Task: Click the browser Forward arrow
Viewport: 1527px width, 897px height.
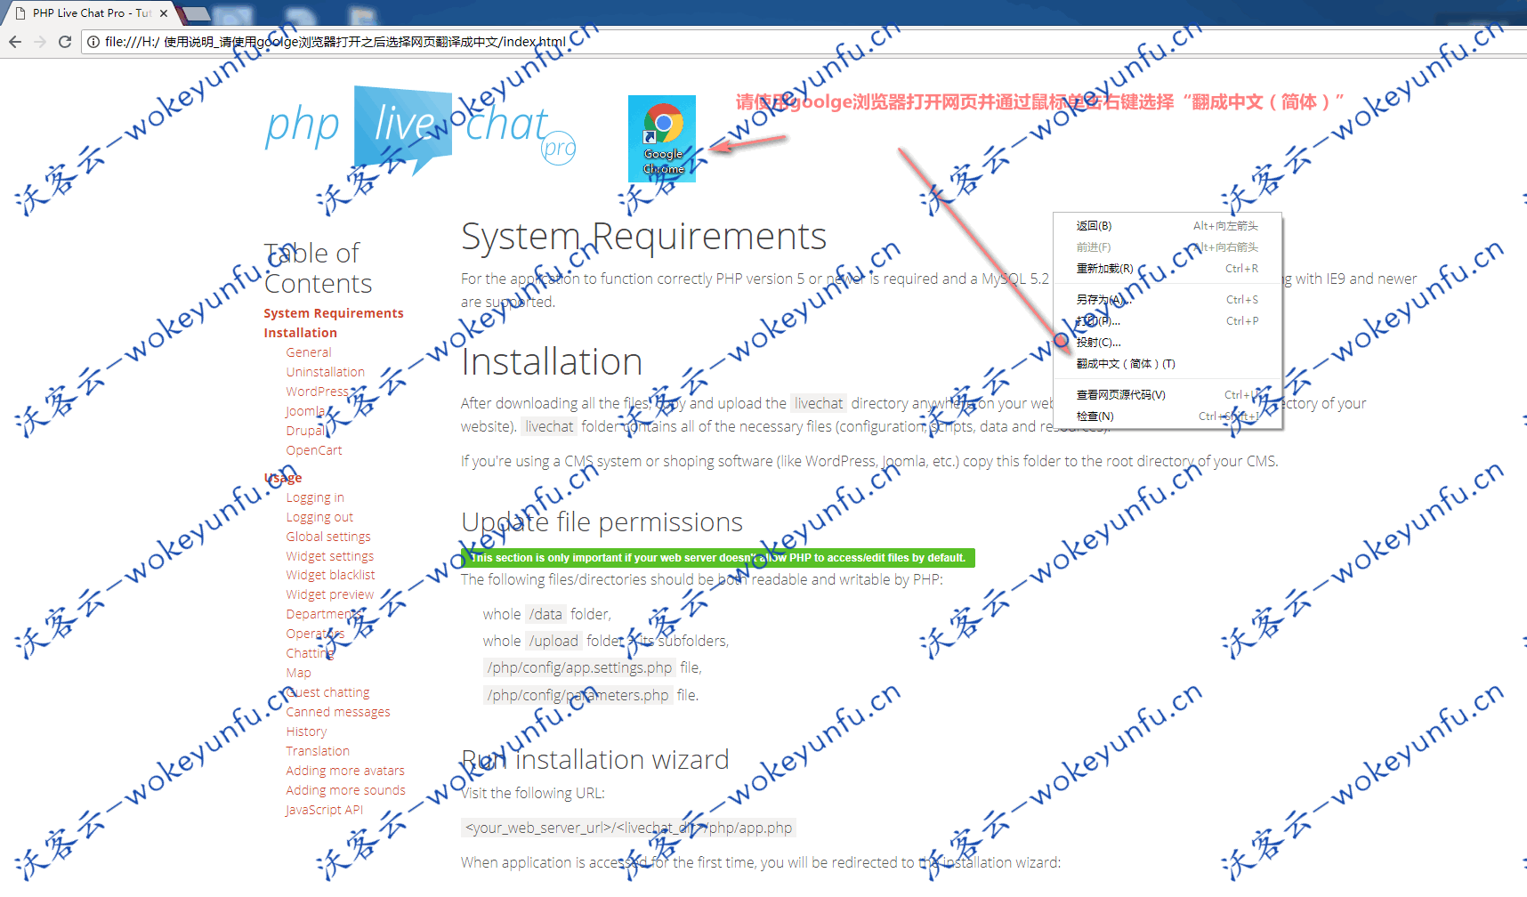Action: (x=40, y=42)
